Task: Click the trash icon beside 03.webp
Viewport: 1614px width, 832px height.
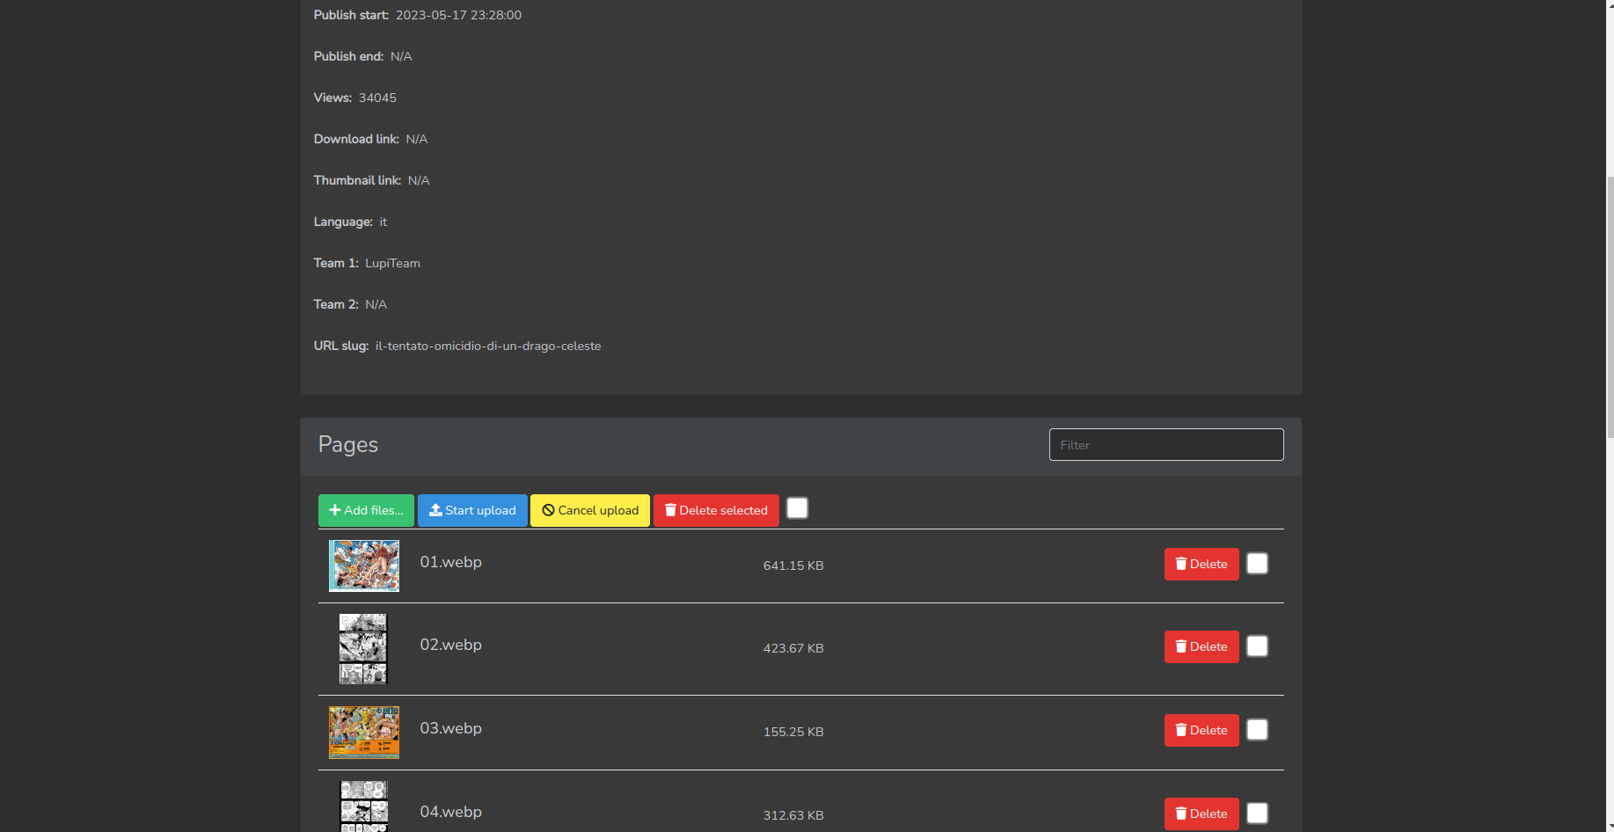Action: point(1179,730)
